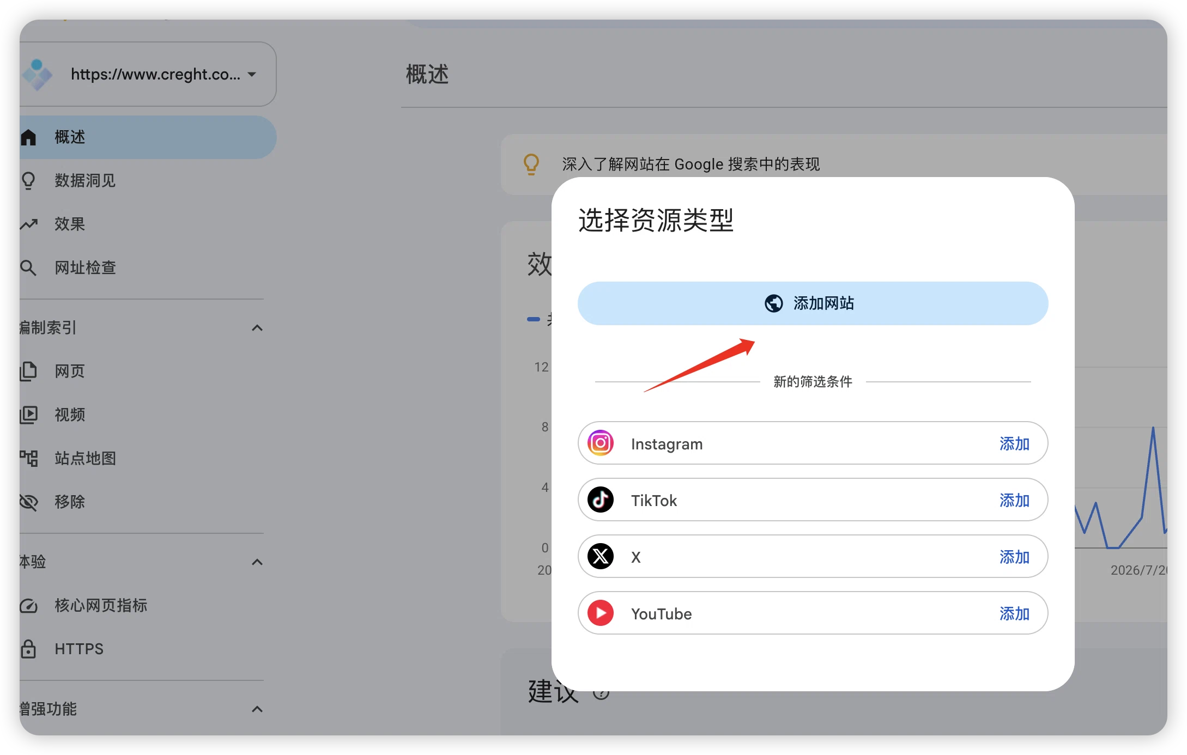Open the 概述 menu item
The height and width of the screenshot is (755, 1187).
pos(148,137)
